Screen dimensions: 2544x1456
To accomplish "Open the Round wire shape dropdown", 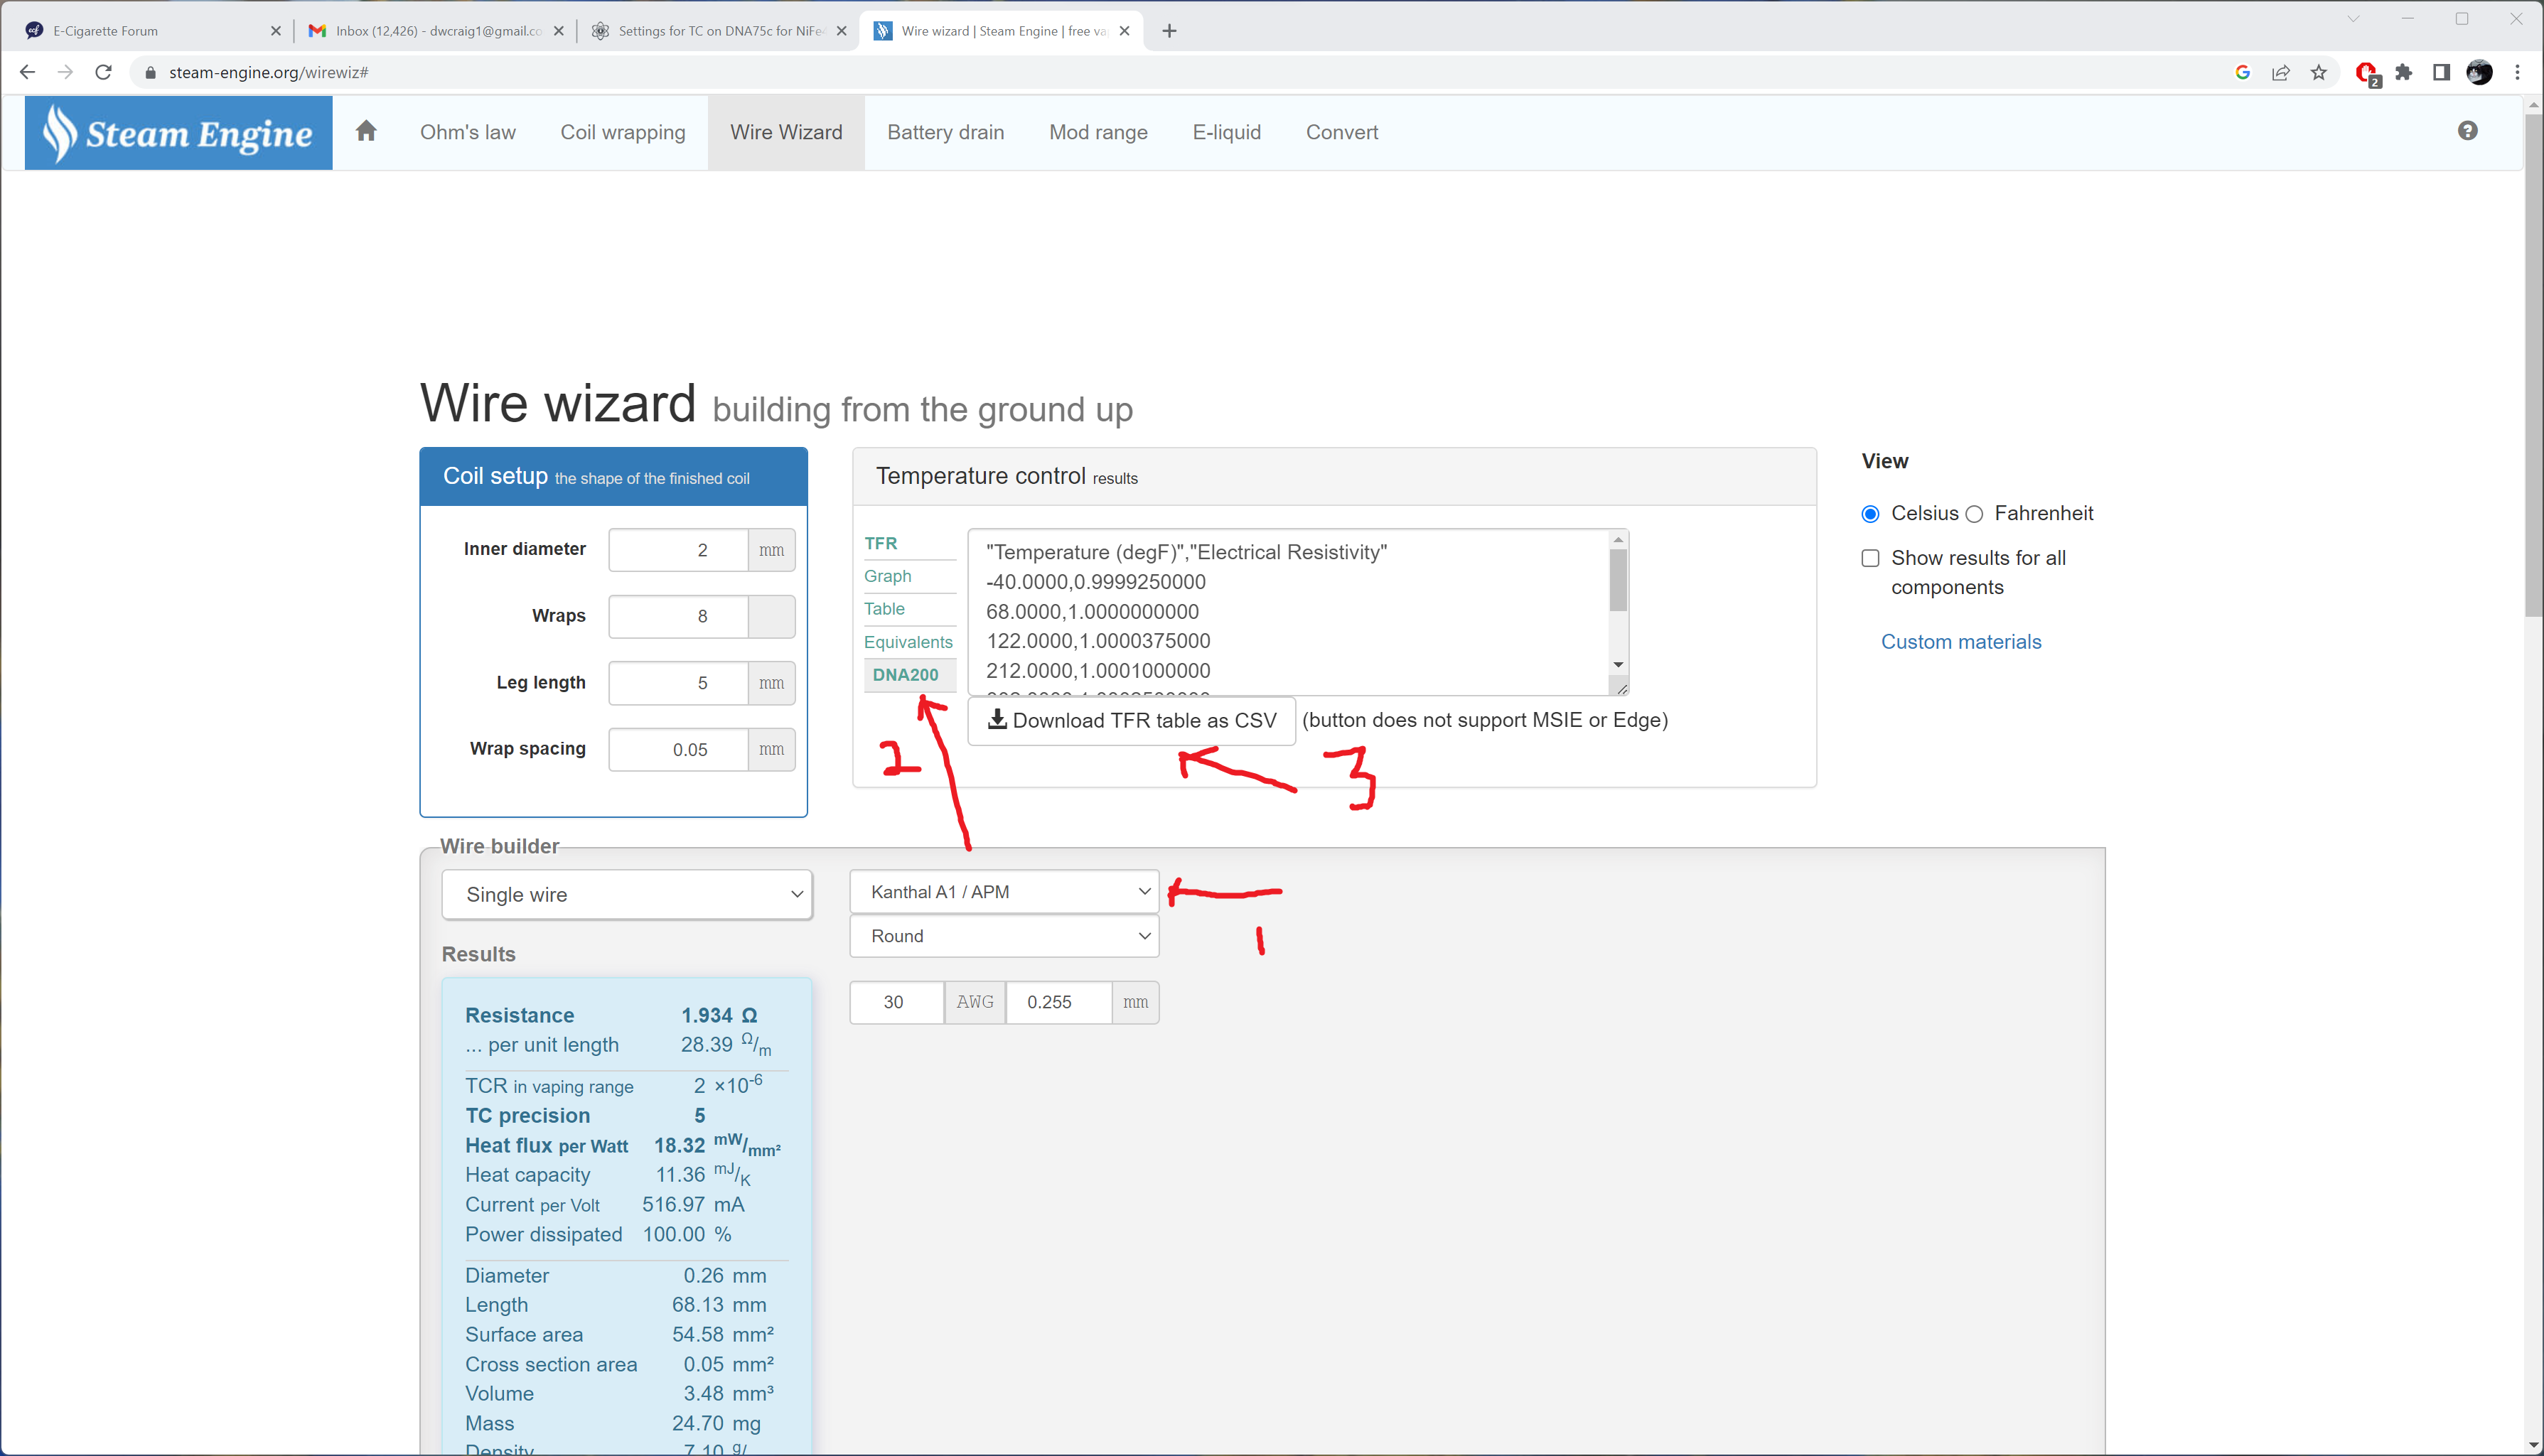I will [x=1004, y=936].
